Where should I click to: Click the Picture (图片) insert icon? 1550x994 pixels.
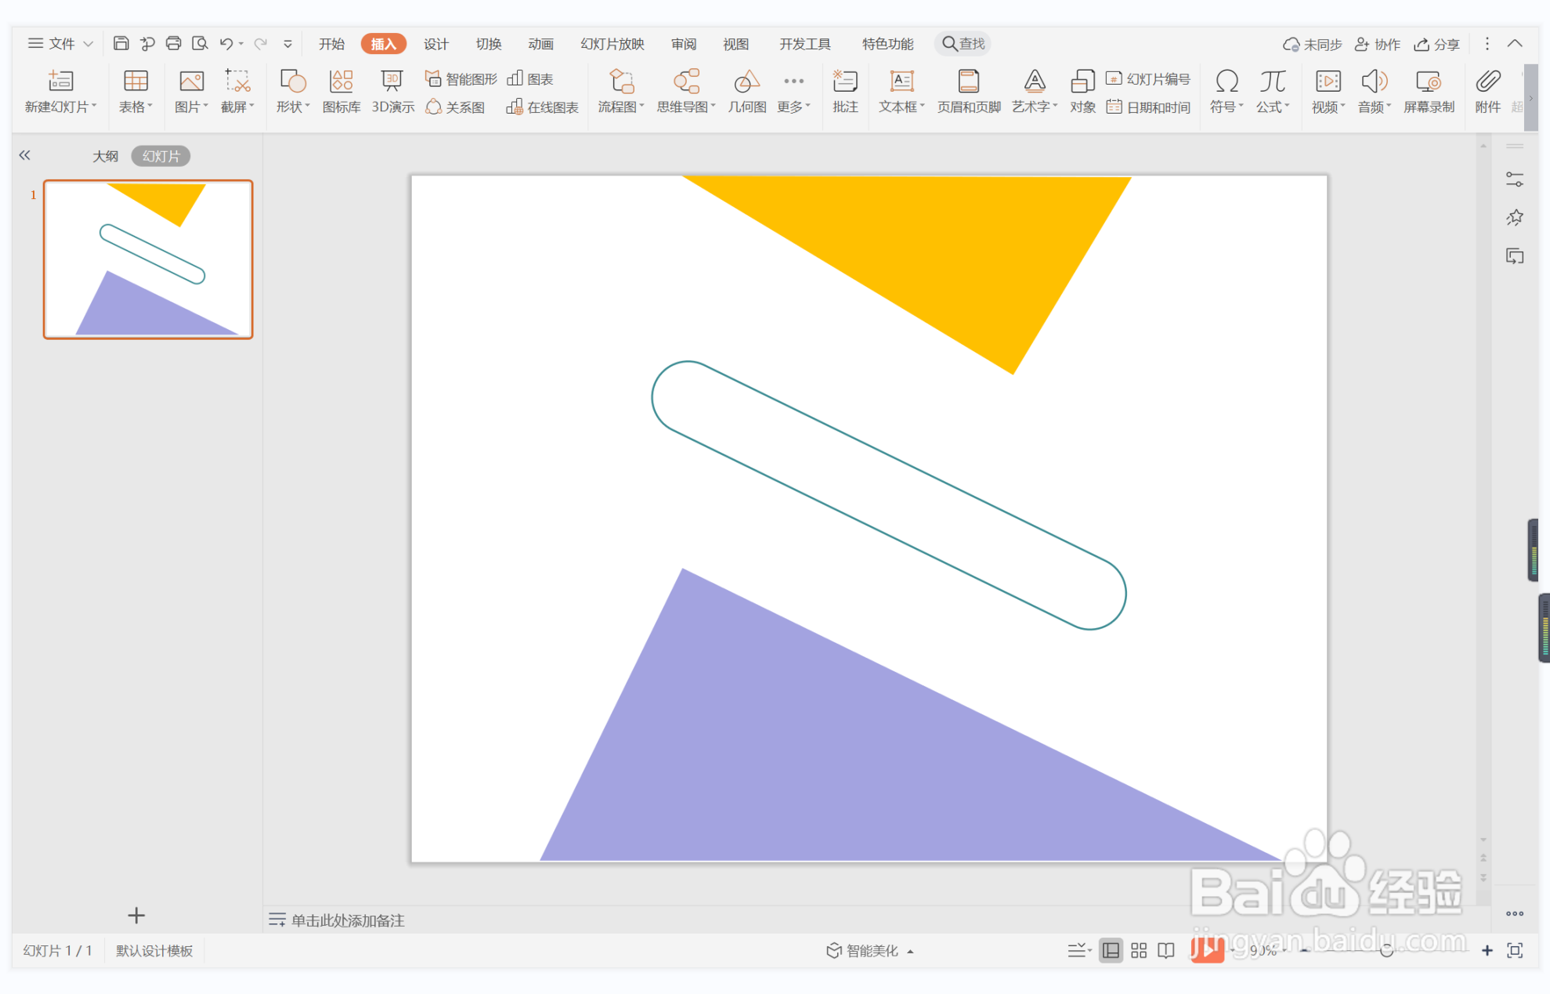(191, 81)
